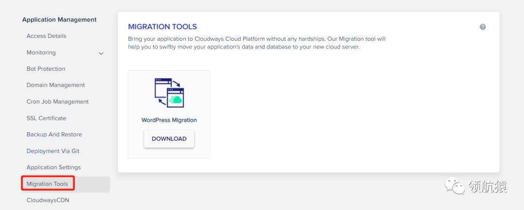
Task: Select Backup And Restore
Action: pos(54,135)
